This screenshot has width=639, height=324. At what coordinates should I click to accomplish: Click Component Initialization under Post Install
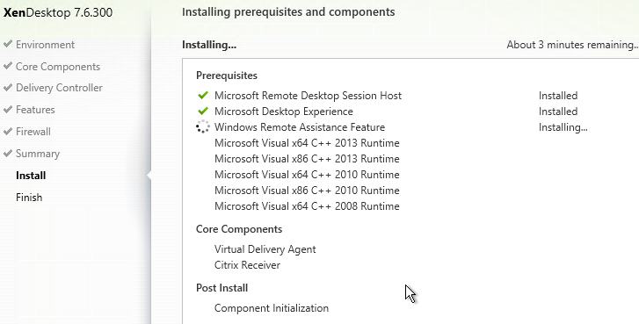coord(272,308)
